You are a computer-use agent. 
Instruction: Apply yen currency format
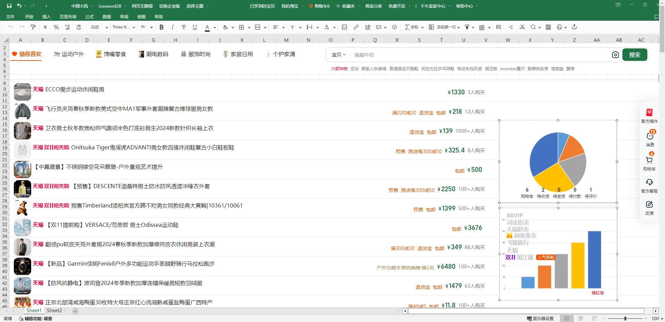[45, 27]
